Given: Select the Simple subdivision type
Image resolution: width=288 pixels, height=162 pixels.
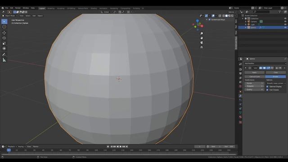Looking at the screenshot, I should (275, 76).
